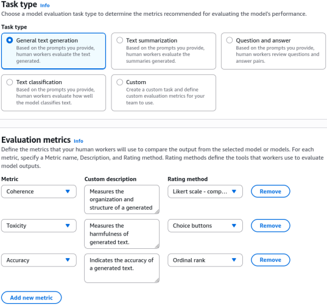Select General text generation task type
The width and height of the screenshot is (327, 305).
click(x=10, y=40)
